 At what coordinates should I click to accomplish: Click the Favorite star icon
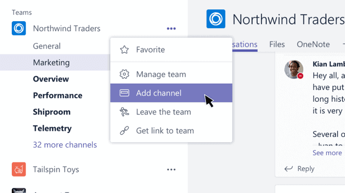pos(124,49)
